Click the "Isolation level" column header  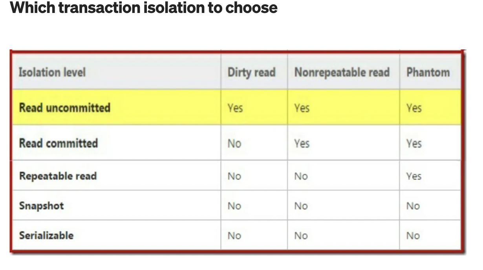[52, 72]
